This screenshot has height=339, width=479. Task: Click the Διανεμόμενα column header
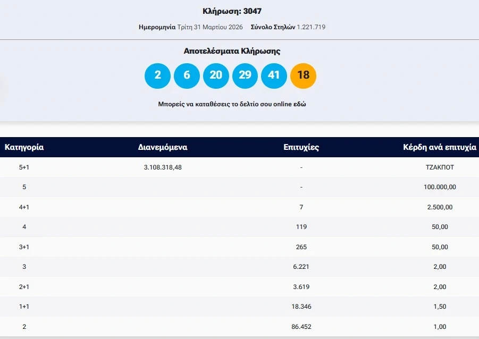tap(162, 147)
